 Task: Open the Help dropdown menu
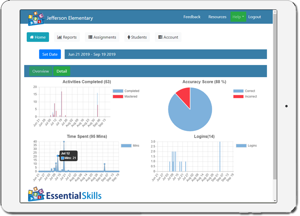(238, 17)
